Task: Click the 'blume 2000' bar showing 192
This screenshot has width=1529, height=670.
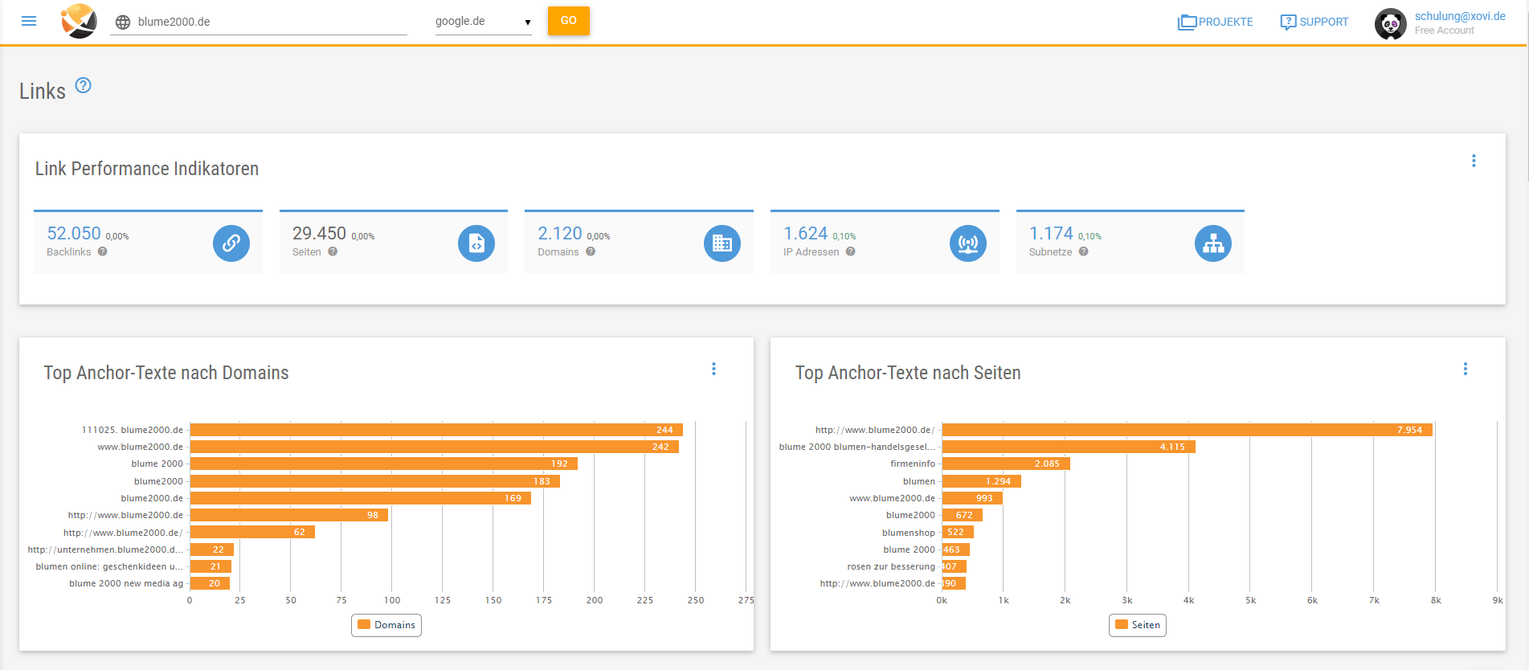Action: coord(384,464)
